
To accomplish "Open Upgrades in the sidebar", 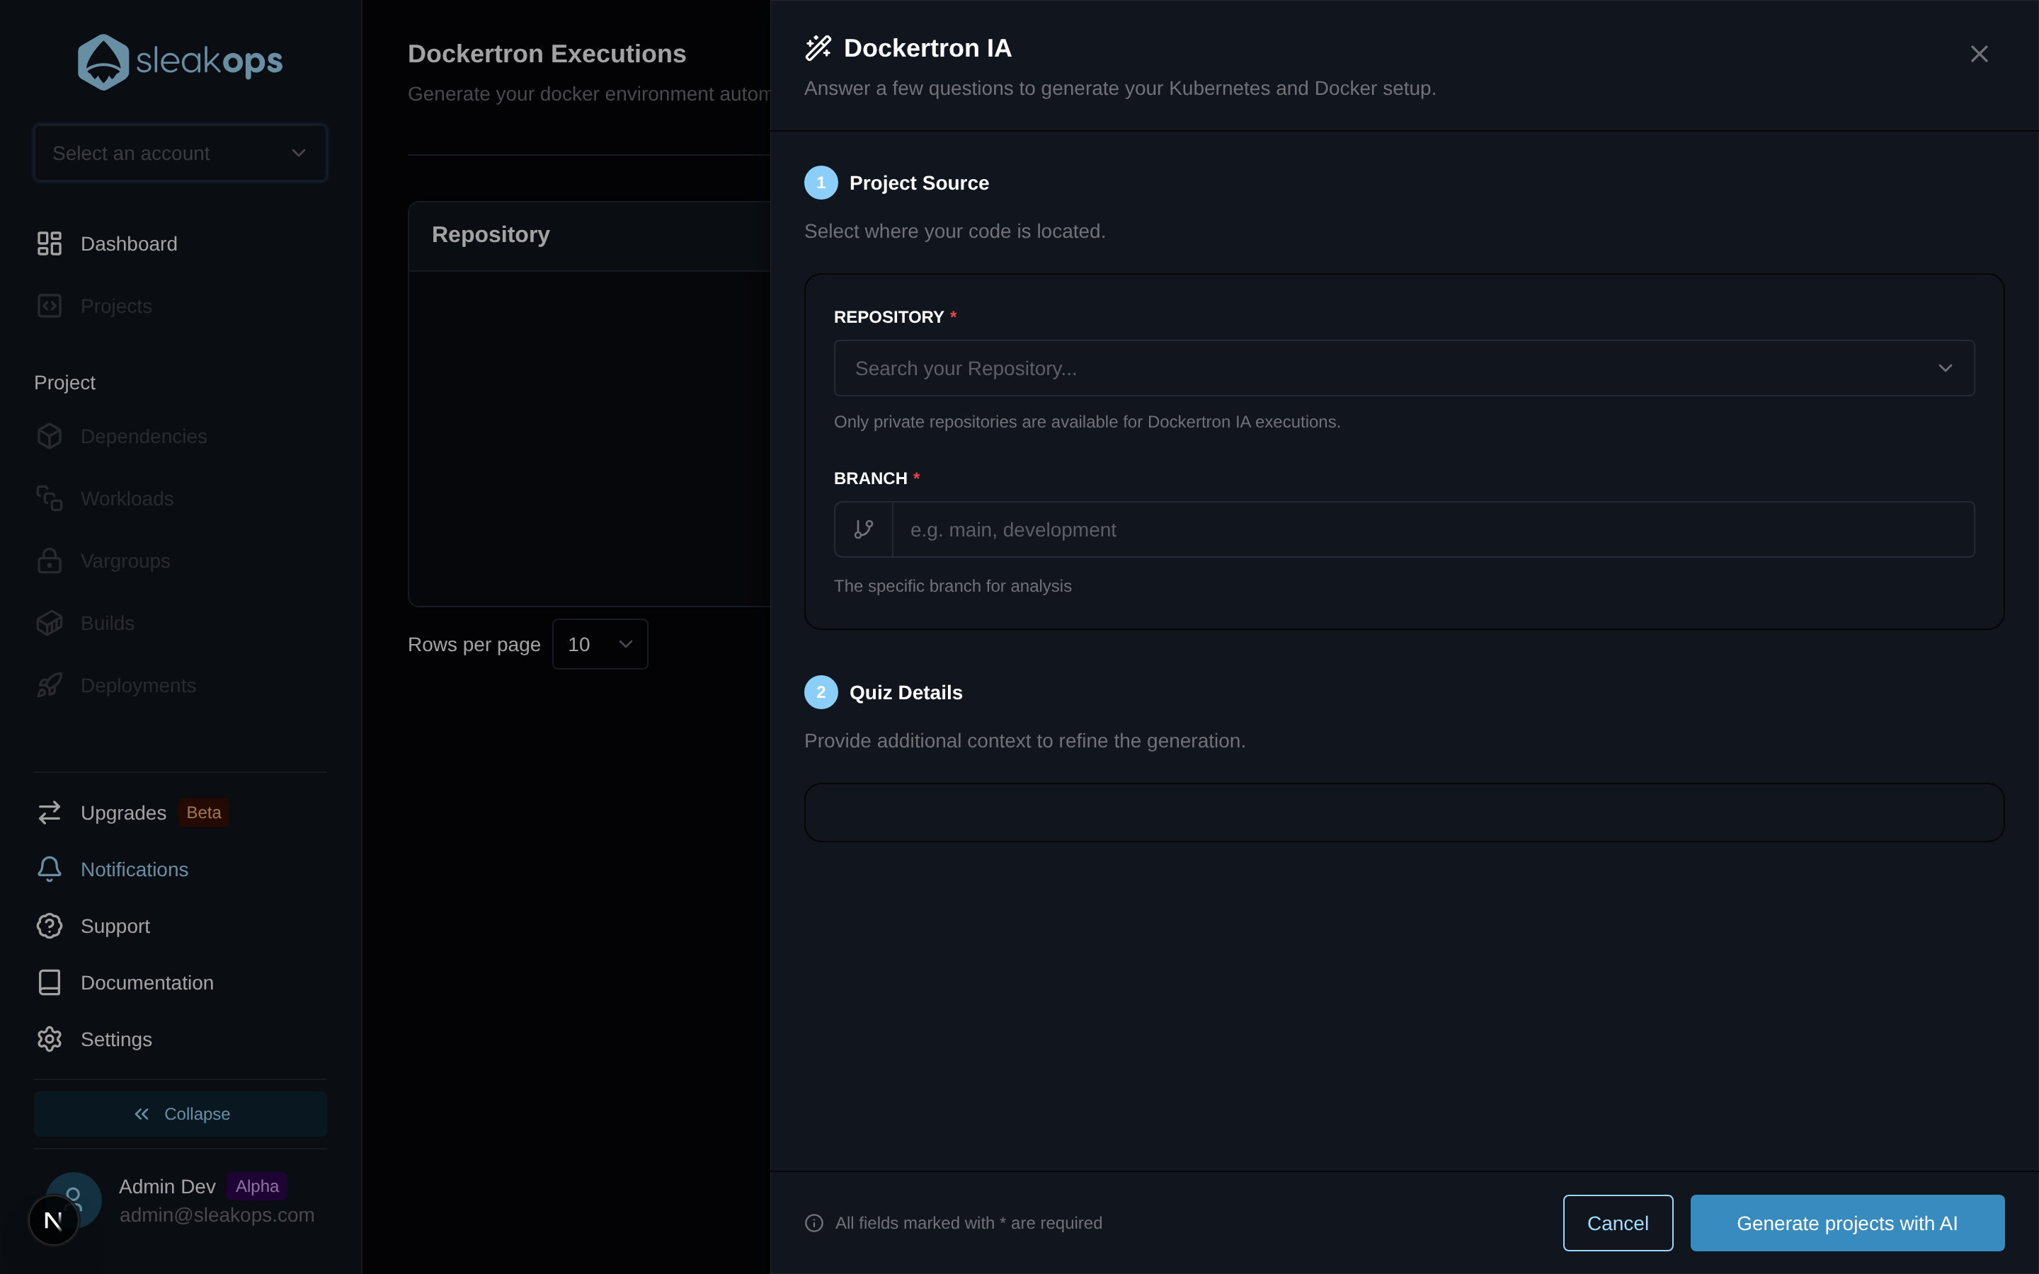I will [x=181, y=813].
